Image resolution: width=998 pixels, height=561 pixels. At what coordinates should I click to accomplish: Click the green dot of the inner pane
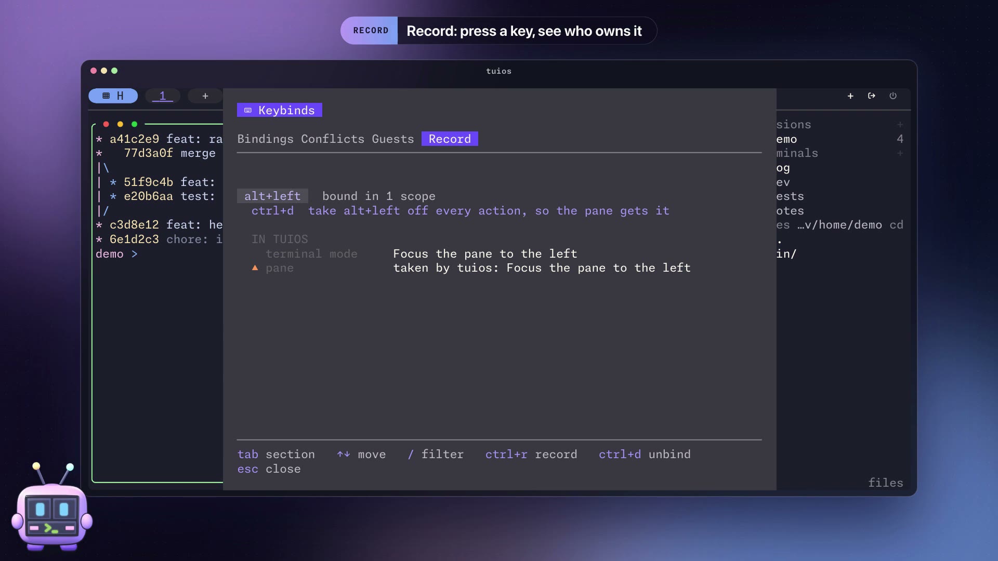[134, 124]
